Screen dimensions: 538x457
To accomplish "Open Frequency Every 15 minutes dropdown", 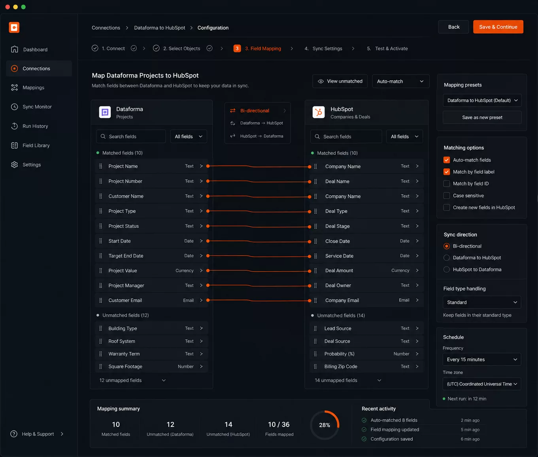I will pyautogui.click(x=482, y=359).
